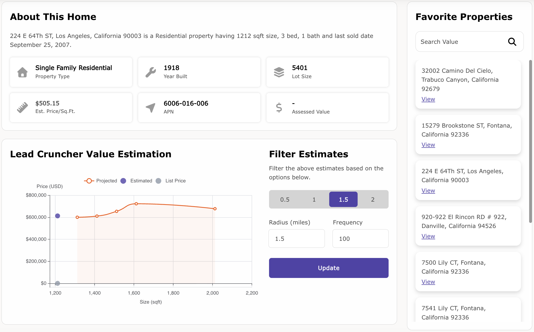The width and height of the screenshot is (534, 332).
Task: View the 920-922 El Rincon RD listing
Action: [428, 236]
